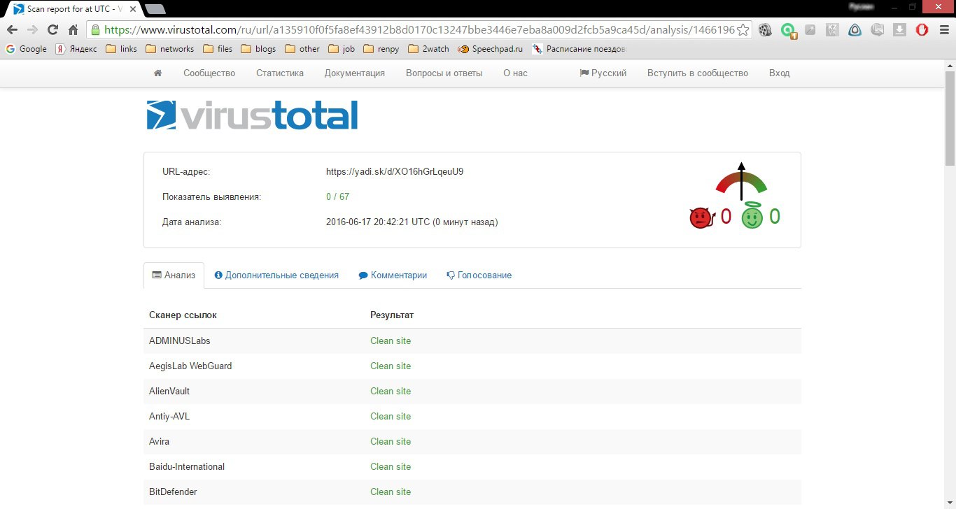Open the blue rounded triangle extension
Screen dimensions: 956x509
point(855,29)
